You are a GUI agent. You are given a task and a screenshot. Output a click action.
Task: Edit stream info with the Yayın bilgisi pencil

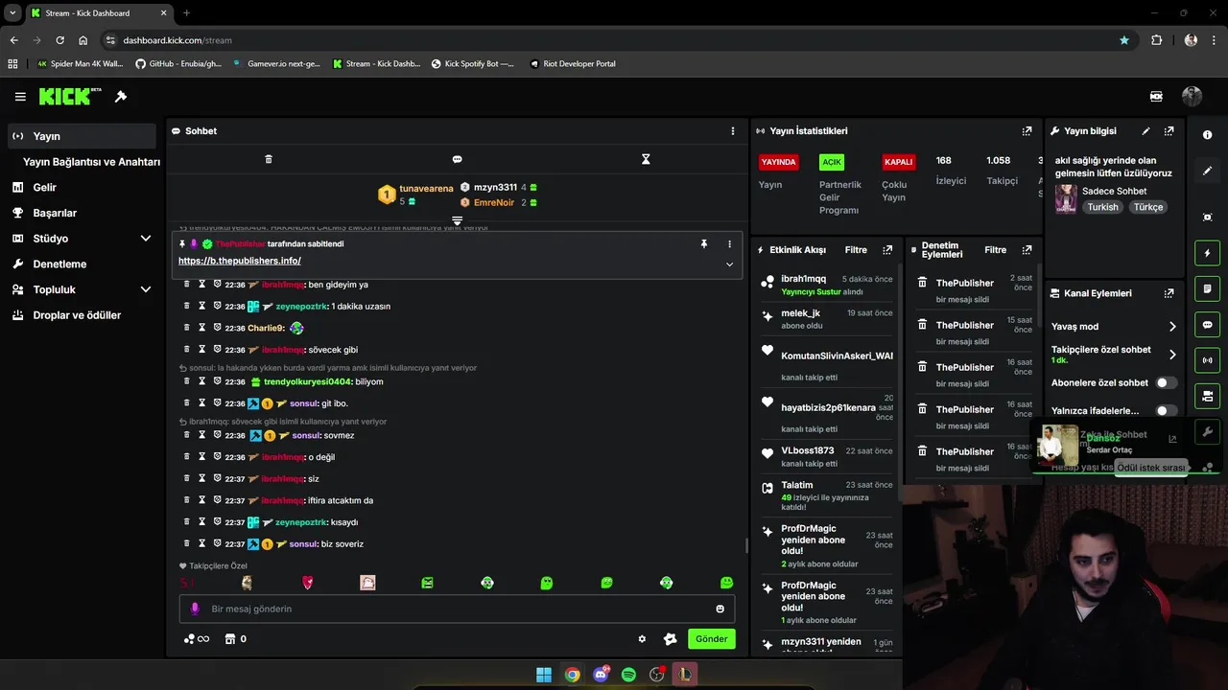1145,131
